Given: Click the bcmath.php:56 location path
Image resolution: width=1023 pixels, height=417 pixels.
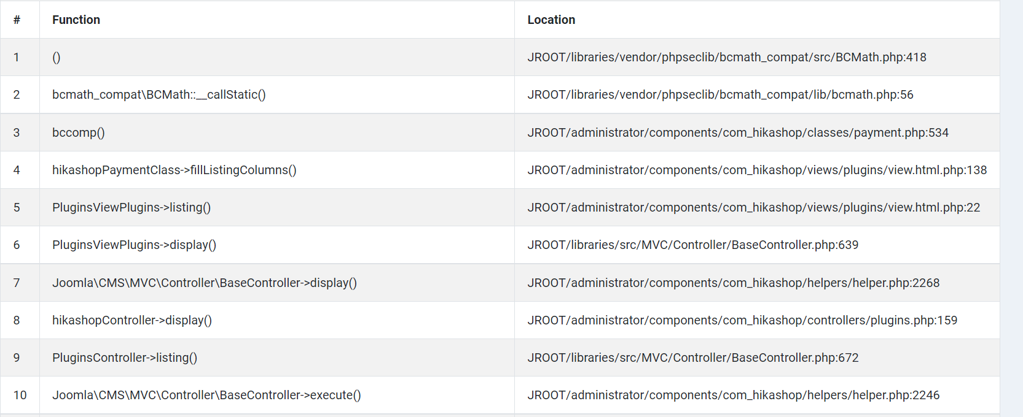Looking at the screenshot, I should (720, 94).
